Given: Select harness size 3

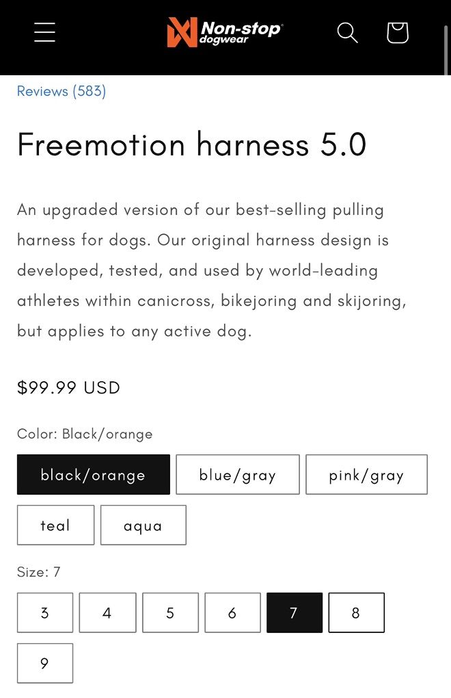Looking at the screenshot, I should pos(44,612).
